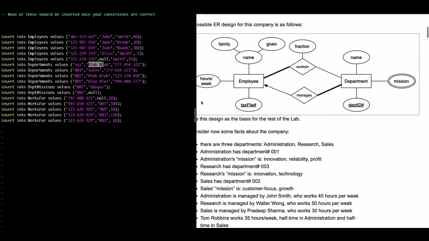429x241 pixels.
Task: Click the bullet 'Research is managed by Walter Wong'
Action: click(x=276, y=203)
